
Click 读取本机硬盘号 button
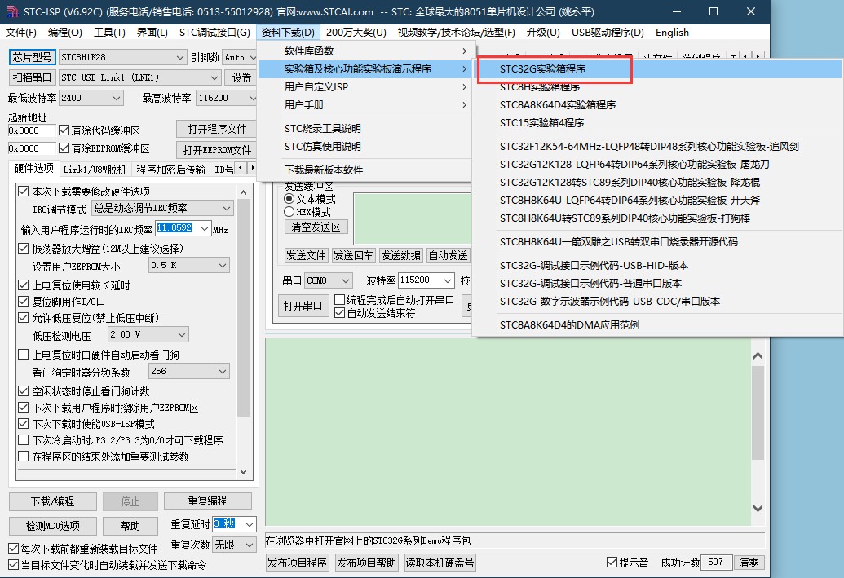(x=440, y=563)
